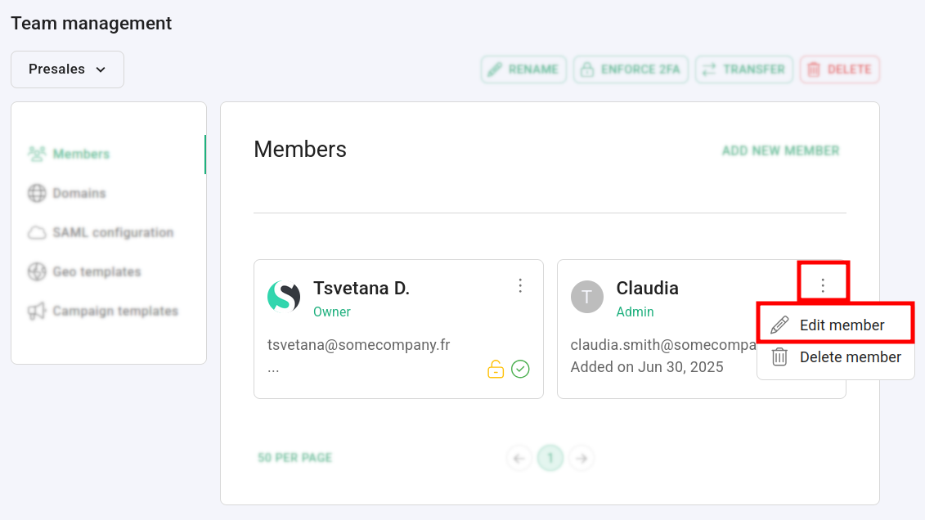925x520 pixels.
Task: Go to Domains in sidebar
Action: point(79,193)
